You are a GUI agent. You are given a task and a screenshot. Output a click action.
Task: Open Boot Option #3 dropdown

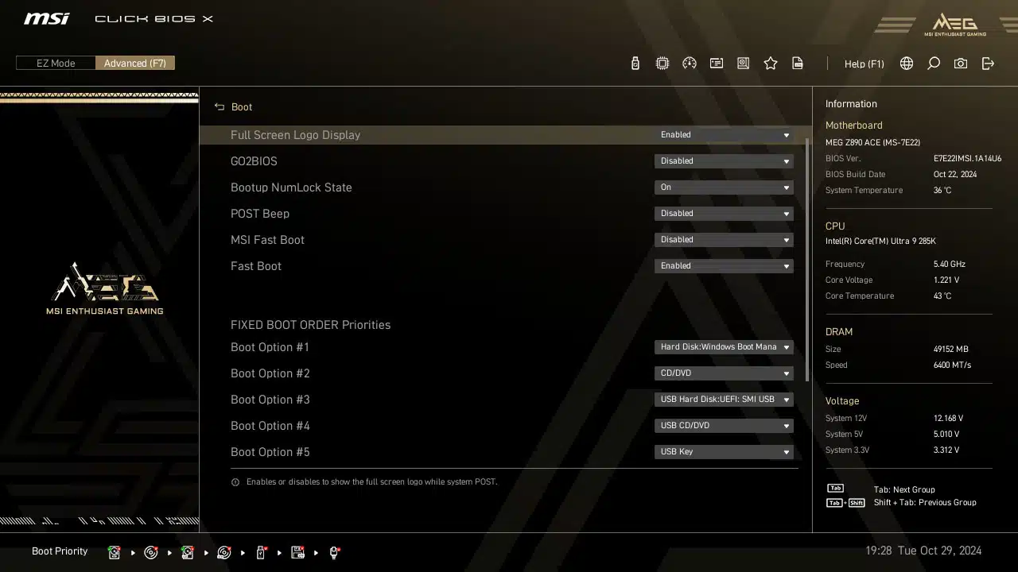724,400
